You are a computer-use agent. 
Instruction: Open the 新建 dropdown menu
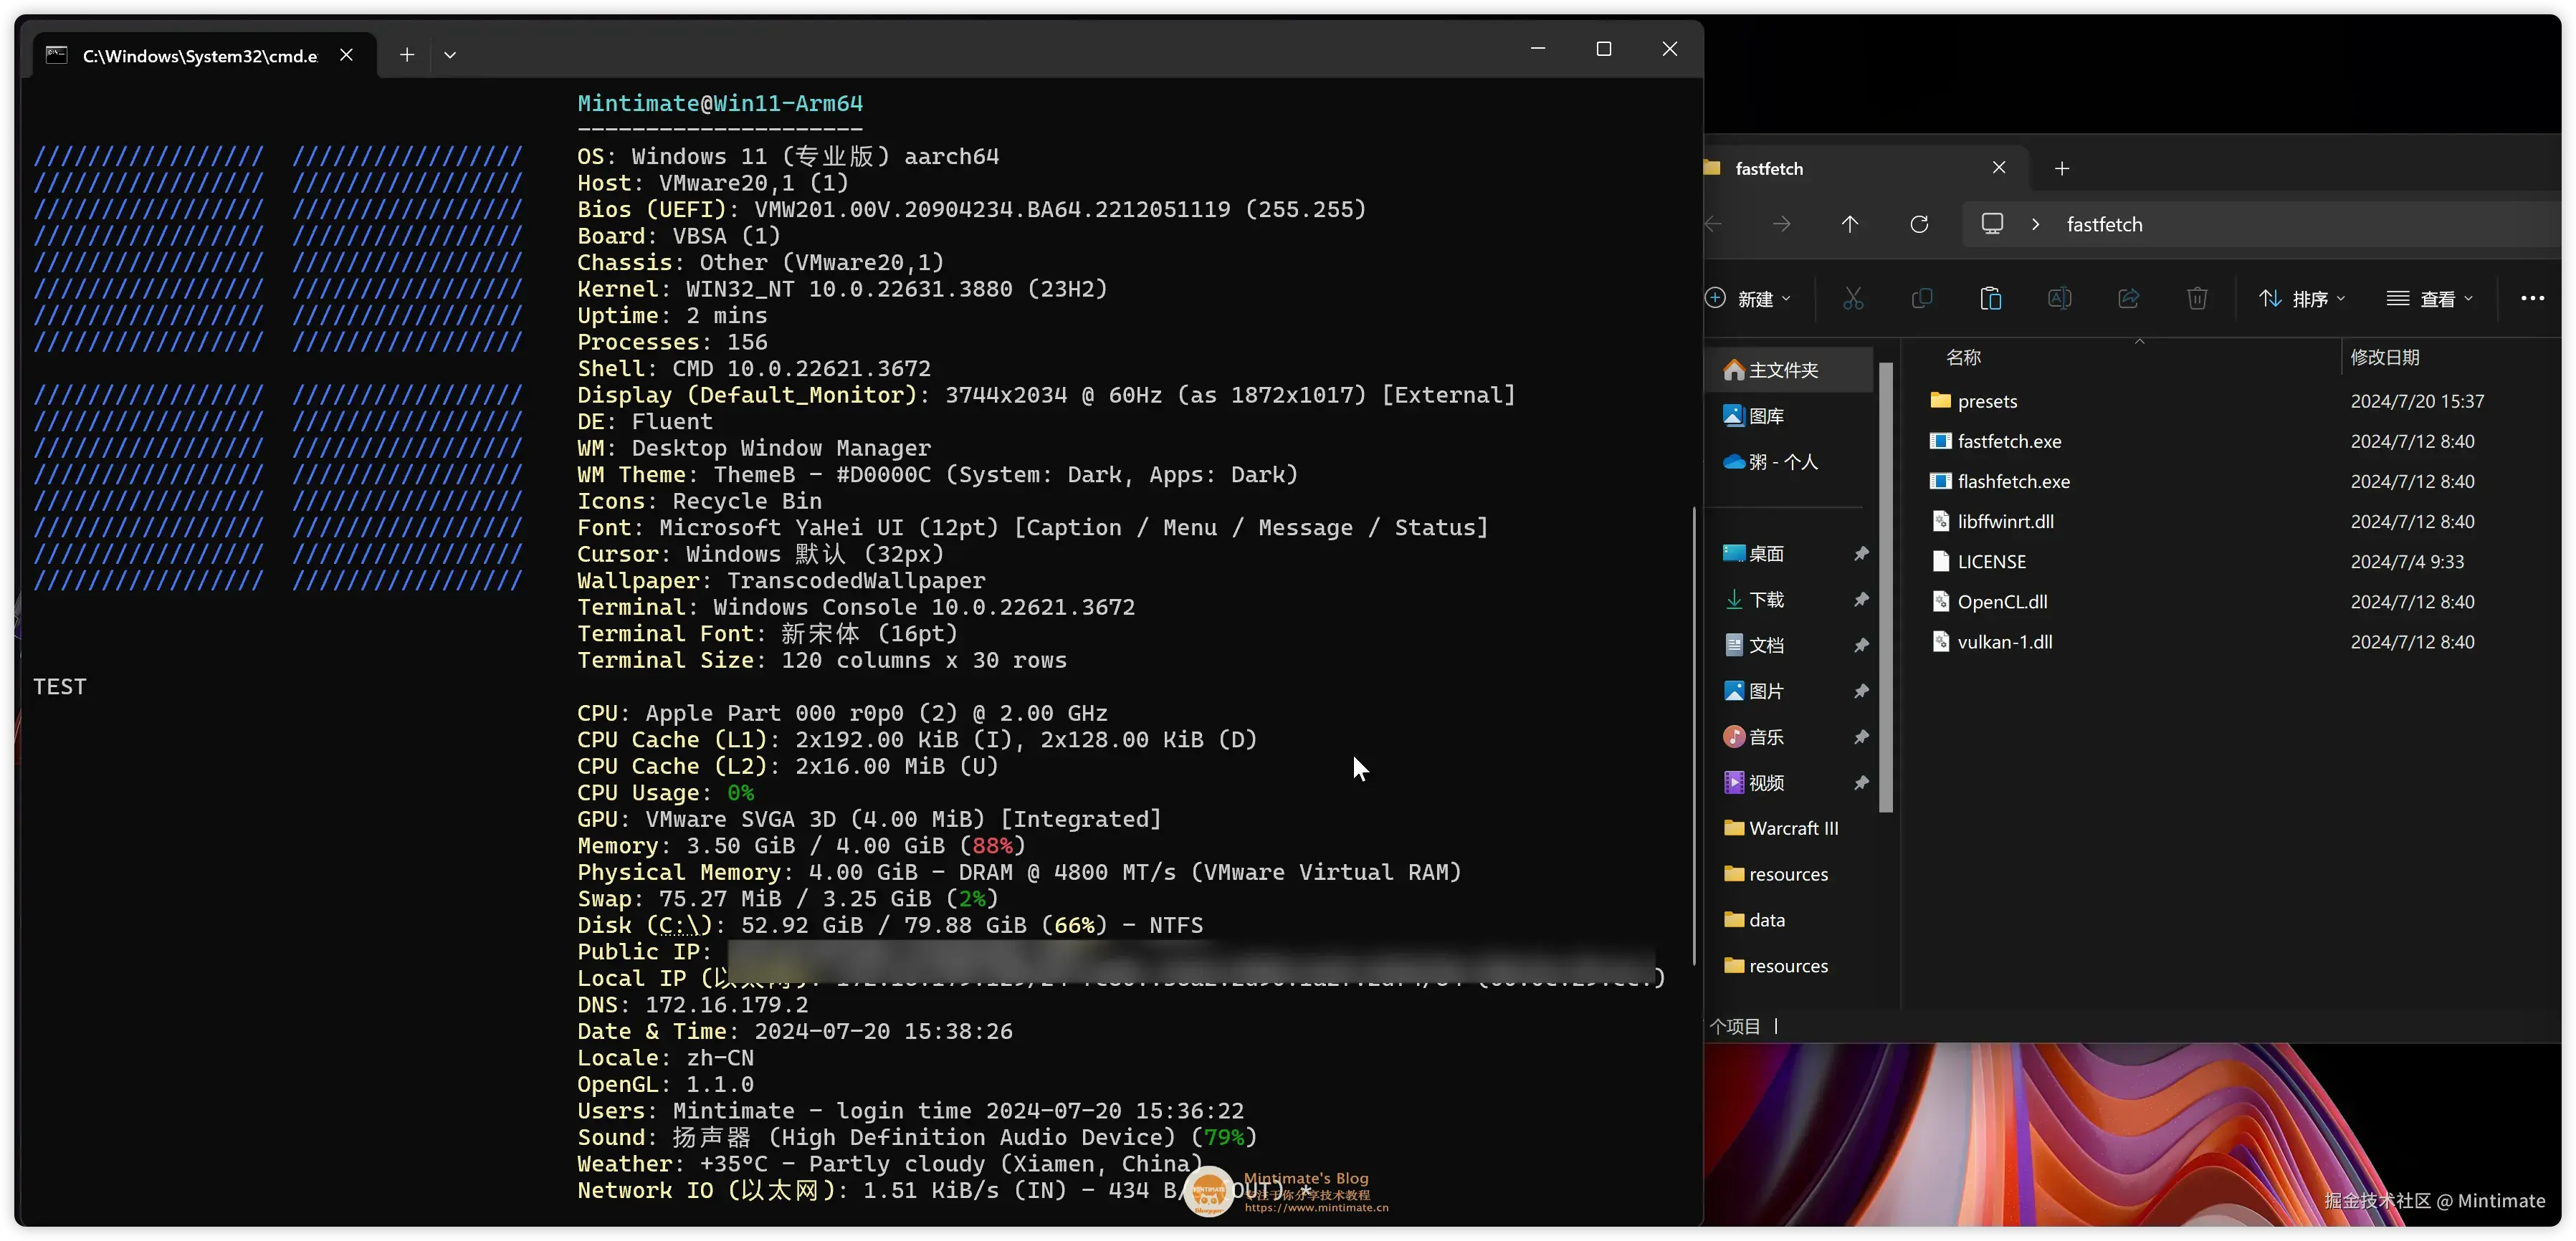coord(1750,298)
